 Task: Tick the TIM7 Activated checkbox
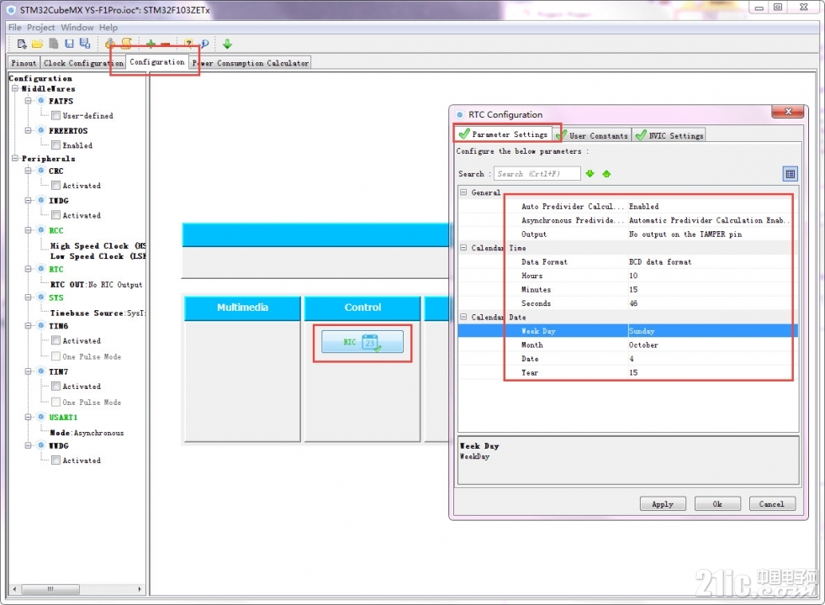(x=56, y=386)
